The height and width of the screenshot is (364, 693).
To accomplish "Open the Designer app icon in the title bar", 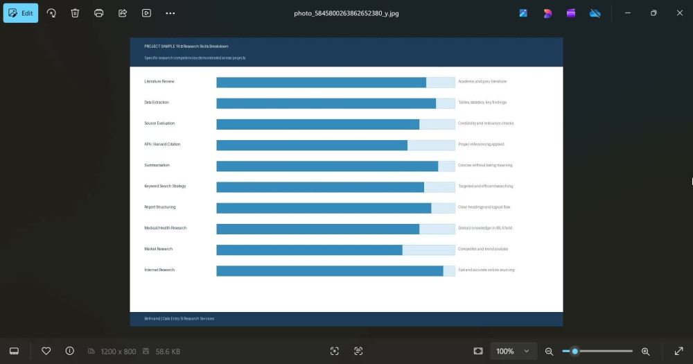I will [523, 13].
